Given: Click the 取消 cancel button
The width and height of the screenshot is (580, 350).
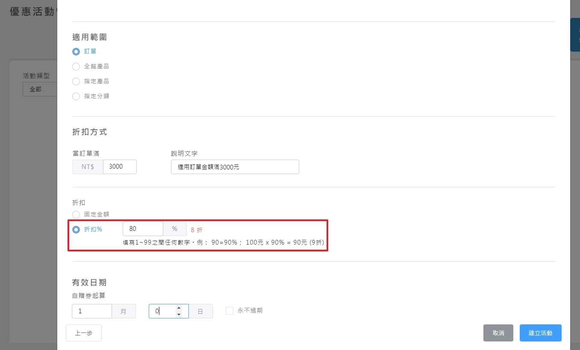Looking at the screenshot, I should (498, 333).
